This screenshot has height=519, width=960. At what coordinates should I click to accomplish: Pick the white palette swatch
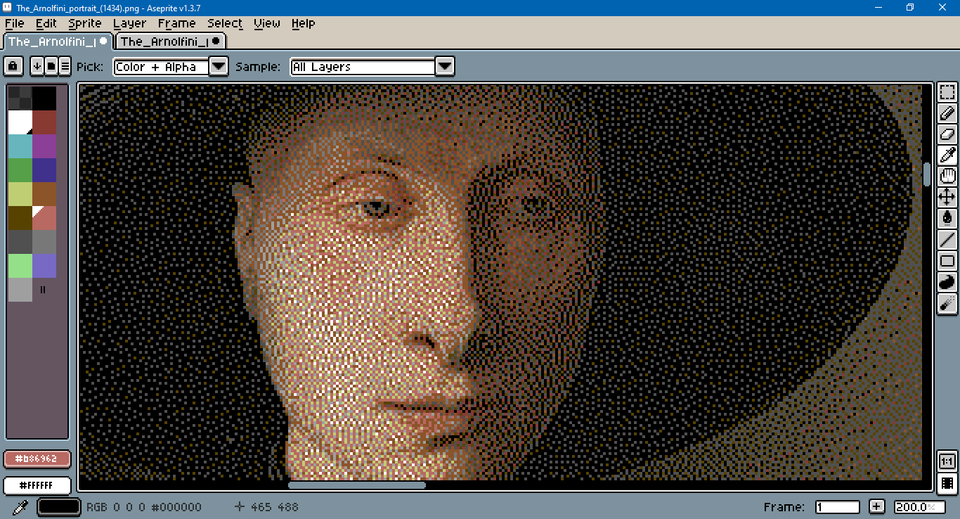pyautogui.click(x=20, y=122)
